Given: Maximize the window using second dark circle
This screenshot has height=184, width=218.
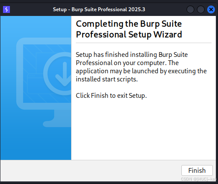Looking at the screenshot, I should 201,9.
